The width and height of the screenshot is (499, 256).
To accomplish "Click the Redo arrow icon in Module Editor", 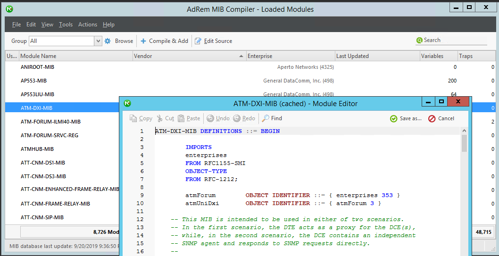I will click(x=236, y=118).
